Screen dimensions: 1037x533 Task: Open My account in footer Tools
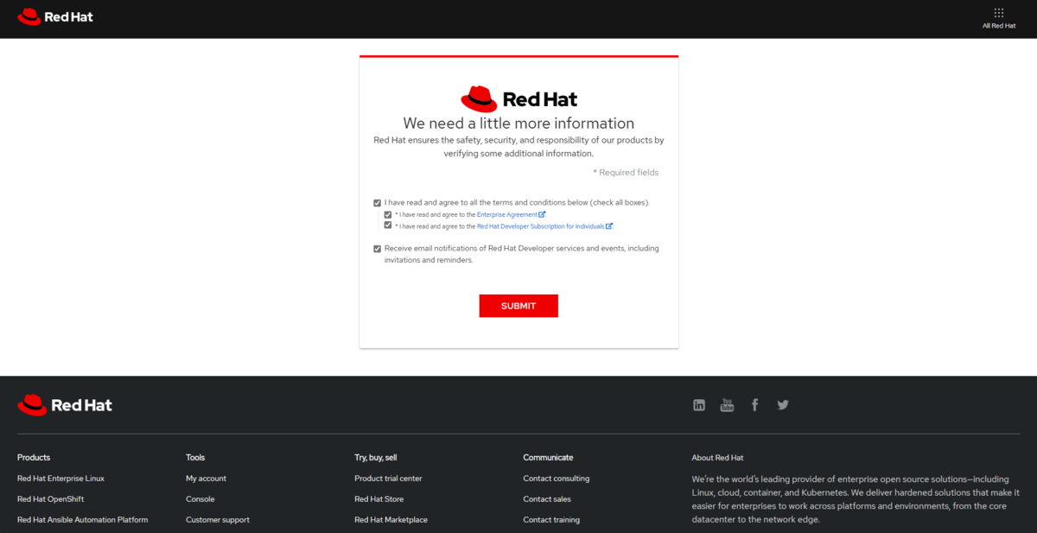(x=206, y=479)
